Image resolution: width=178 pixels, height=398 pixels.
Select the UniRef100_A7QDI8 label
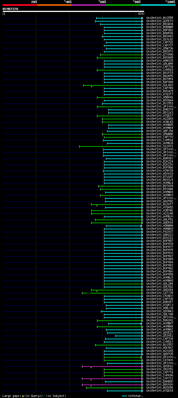160,391
